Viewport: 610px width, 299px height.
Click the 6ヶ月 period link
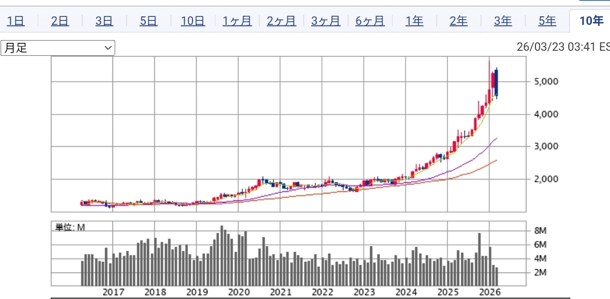[x=370, y=21]
